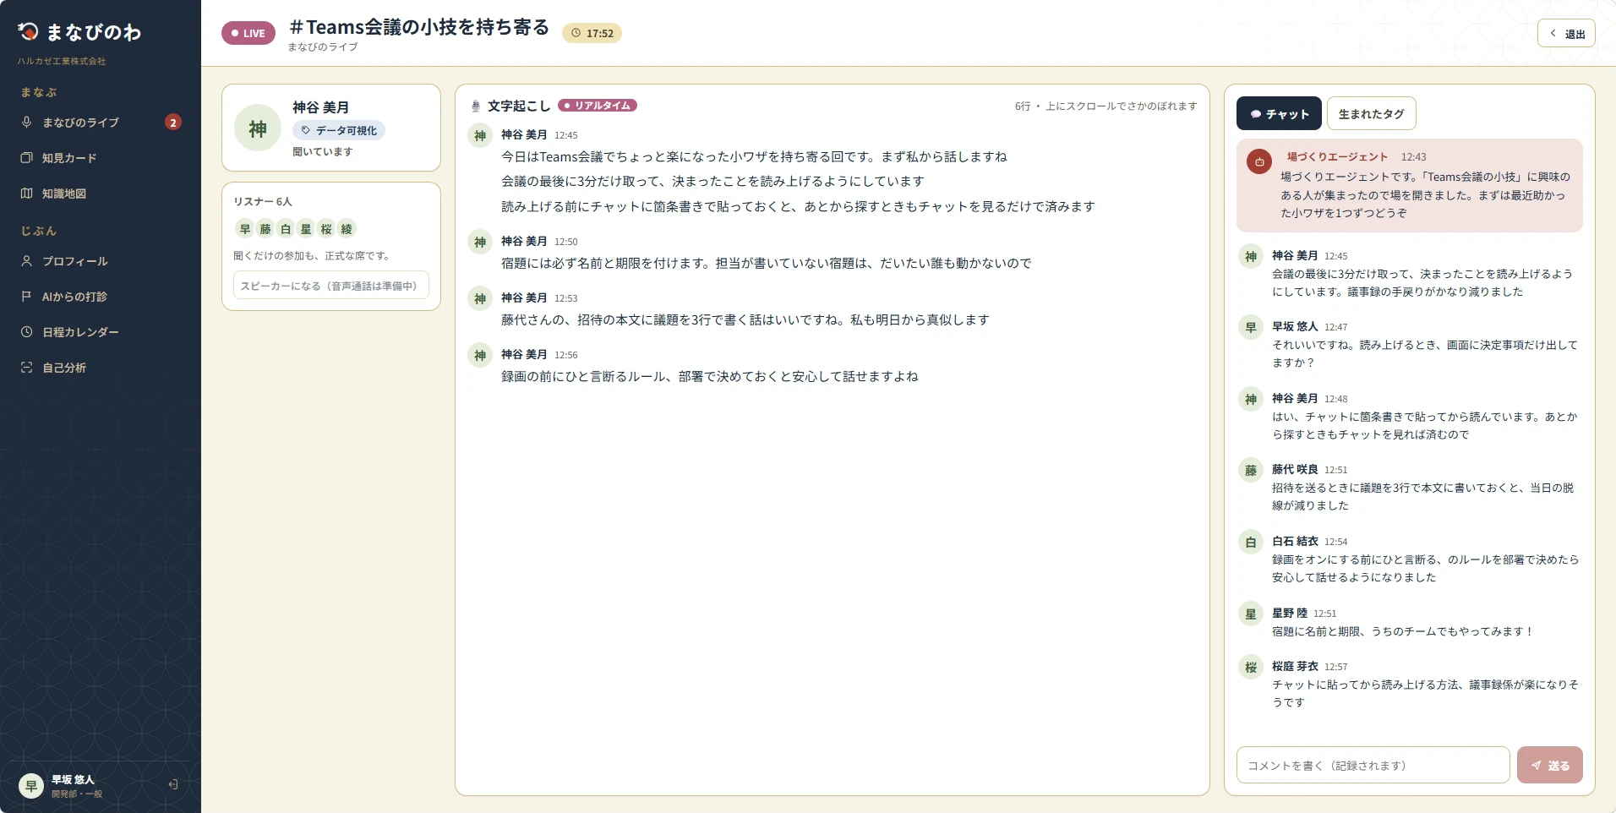
Task: Click the clock icon beside 日程カレンダー
Action: pyautogui.click(x=26, y=332)
